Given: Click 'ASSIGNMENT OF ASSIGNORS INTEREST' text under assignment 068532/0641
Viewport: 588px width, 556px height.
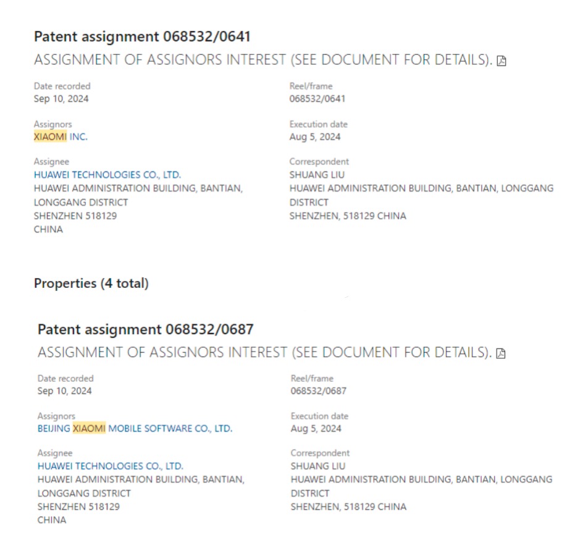Looking at the screenshot, I should [x=159, y=61].
